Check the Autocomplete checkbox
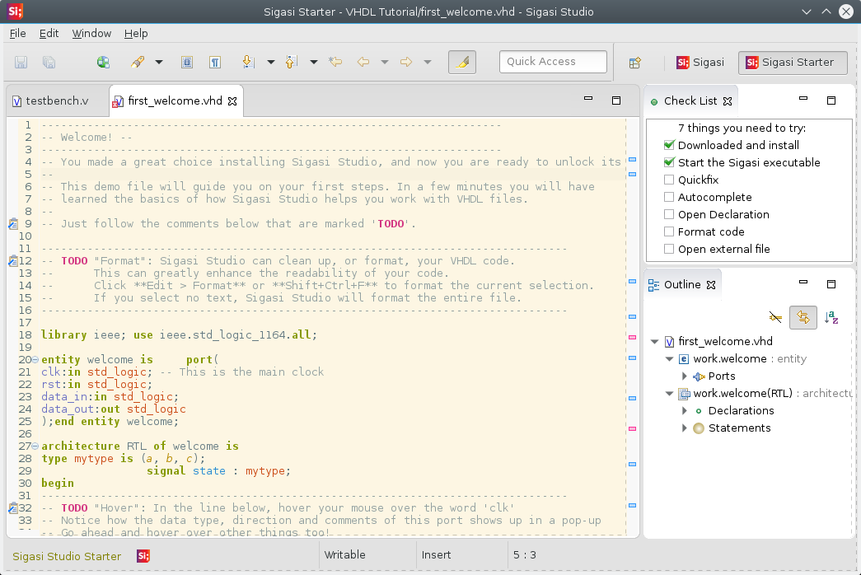Viewport: 861px width, 575px height. tap(669, 197)
